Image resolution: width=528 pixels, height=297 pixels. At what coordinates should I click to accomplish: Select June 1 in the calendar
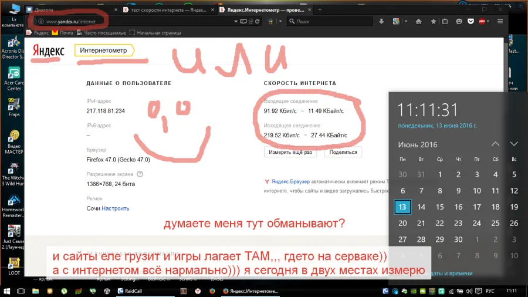pyautogui.click(x=440, y=174)
